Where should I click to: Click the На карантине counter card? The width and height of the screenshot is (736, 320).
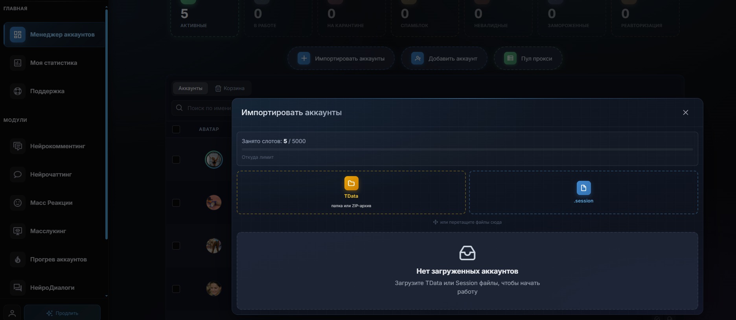pyautogui.click(x=351, y=18)
